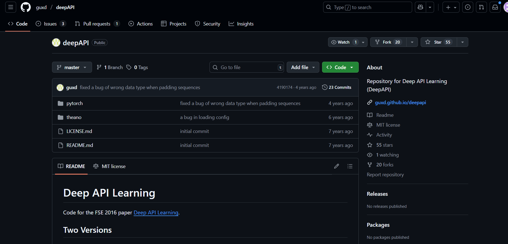Click the 23 Commits clock history icon
Image resolution: width=508 pixels, height=244 pixels.
tap(325, 87)
